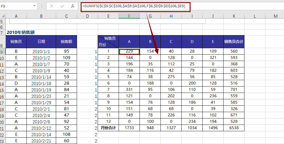284x144 pixels.
Task: Select row 14 header
Action: 3,84
